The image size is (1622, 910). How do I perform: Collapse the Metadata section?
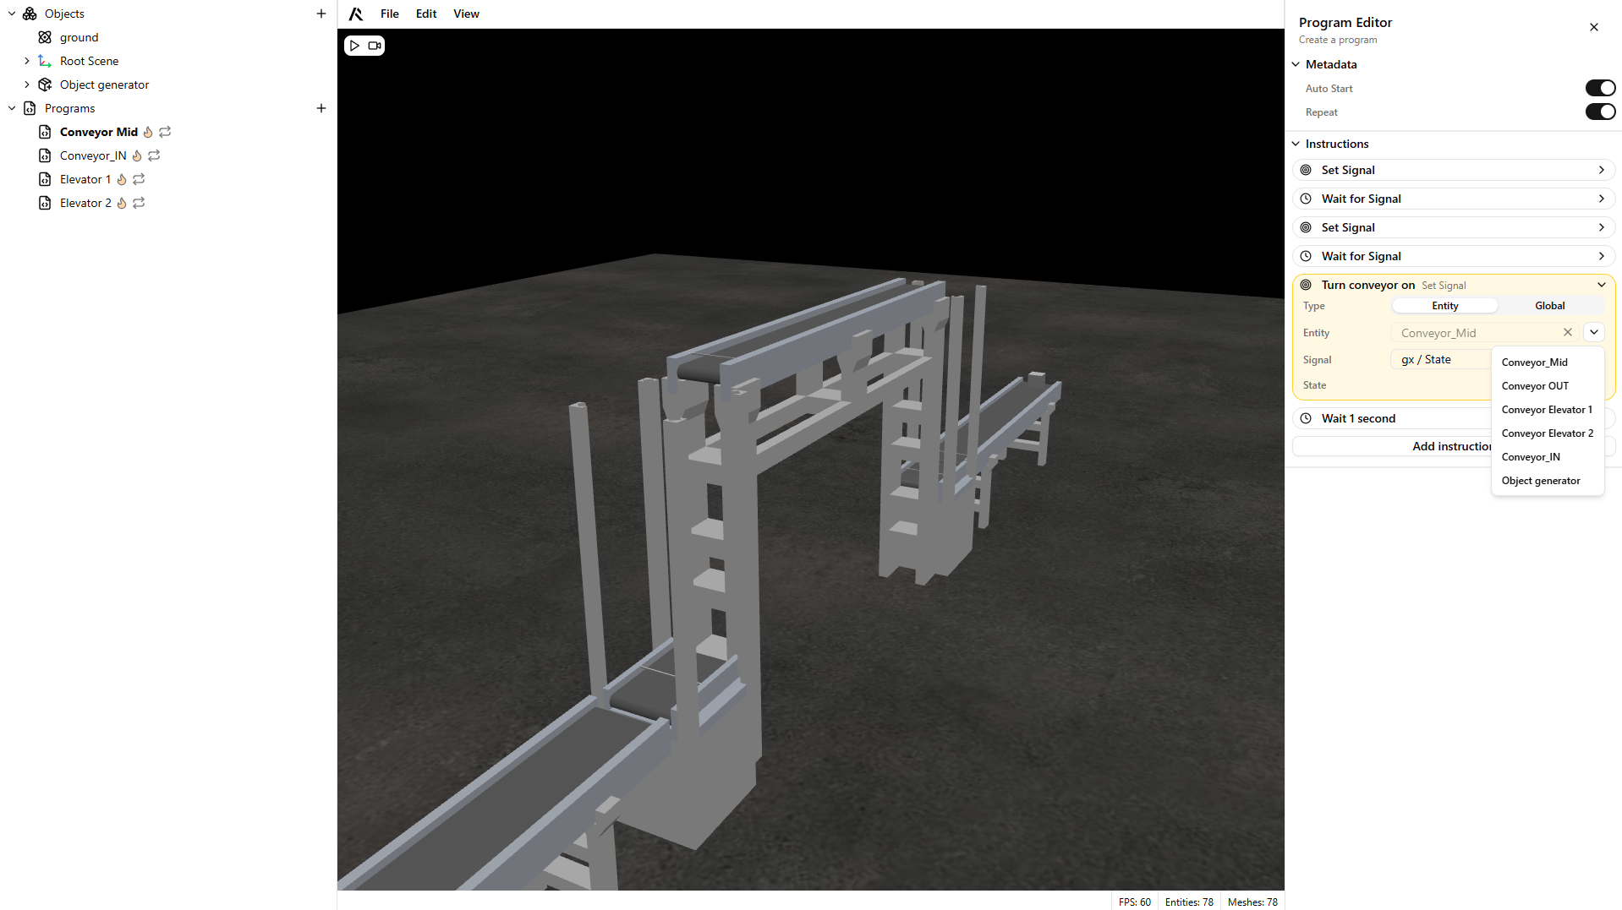(x=1296, y=64)
